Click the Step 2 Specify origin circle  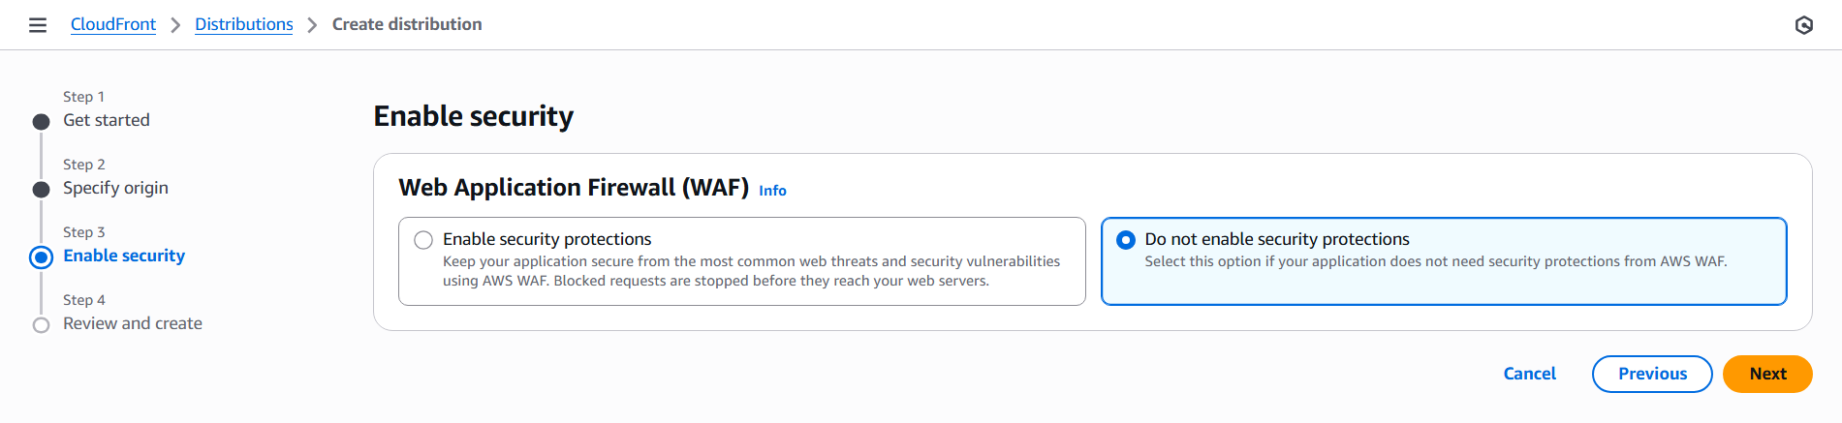coord(41,190)
